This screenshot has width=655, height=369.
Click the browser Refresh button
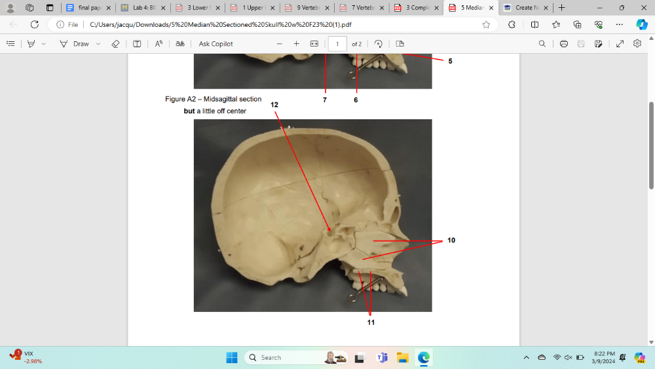coord(35,24)
